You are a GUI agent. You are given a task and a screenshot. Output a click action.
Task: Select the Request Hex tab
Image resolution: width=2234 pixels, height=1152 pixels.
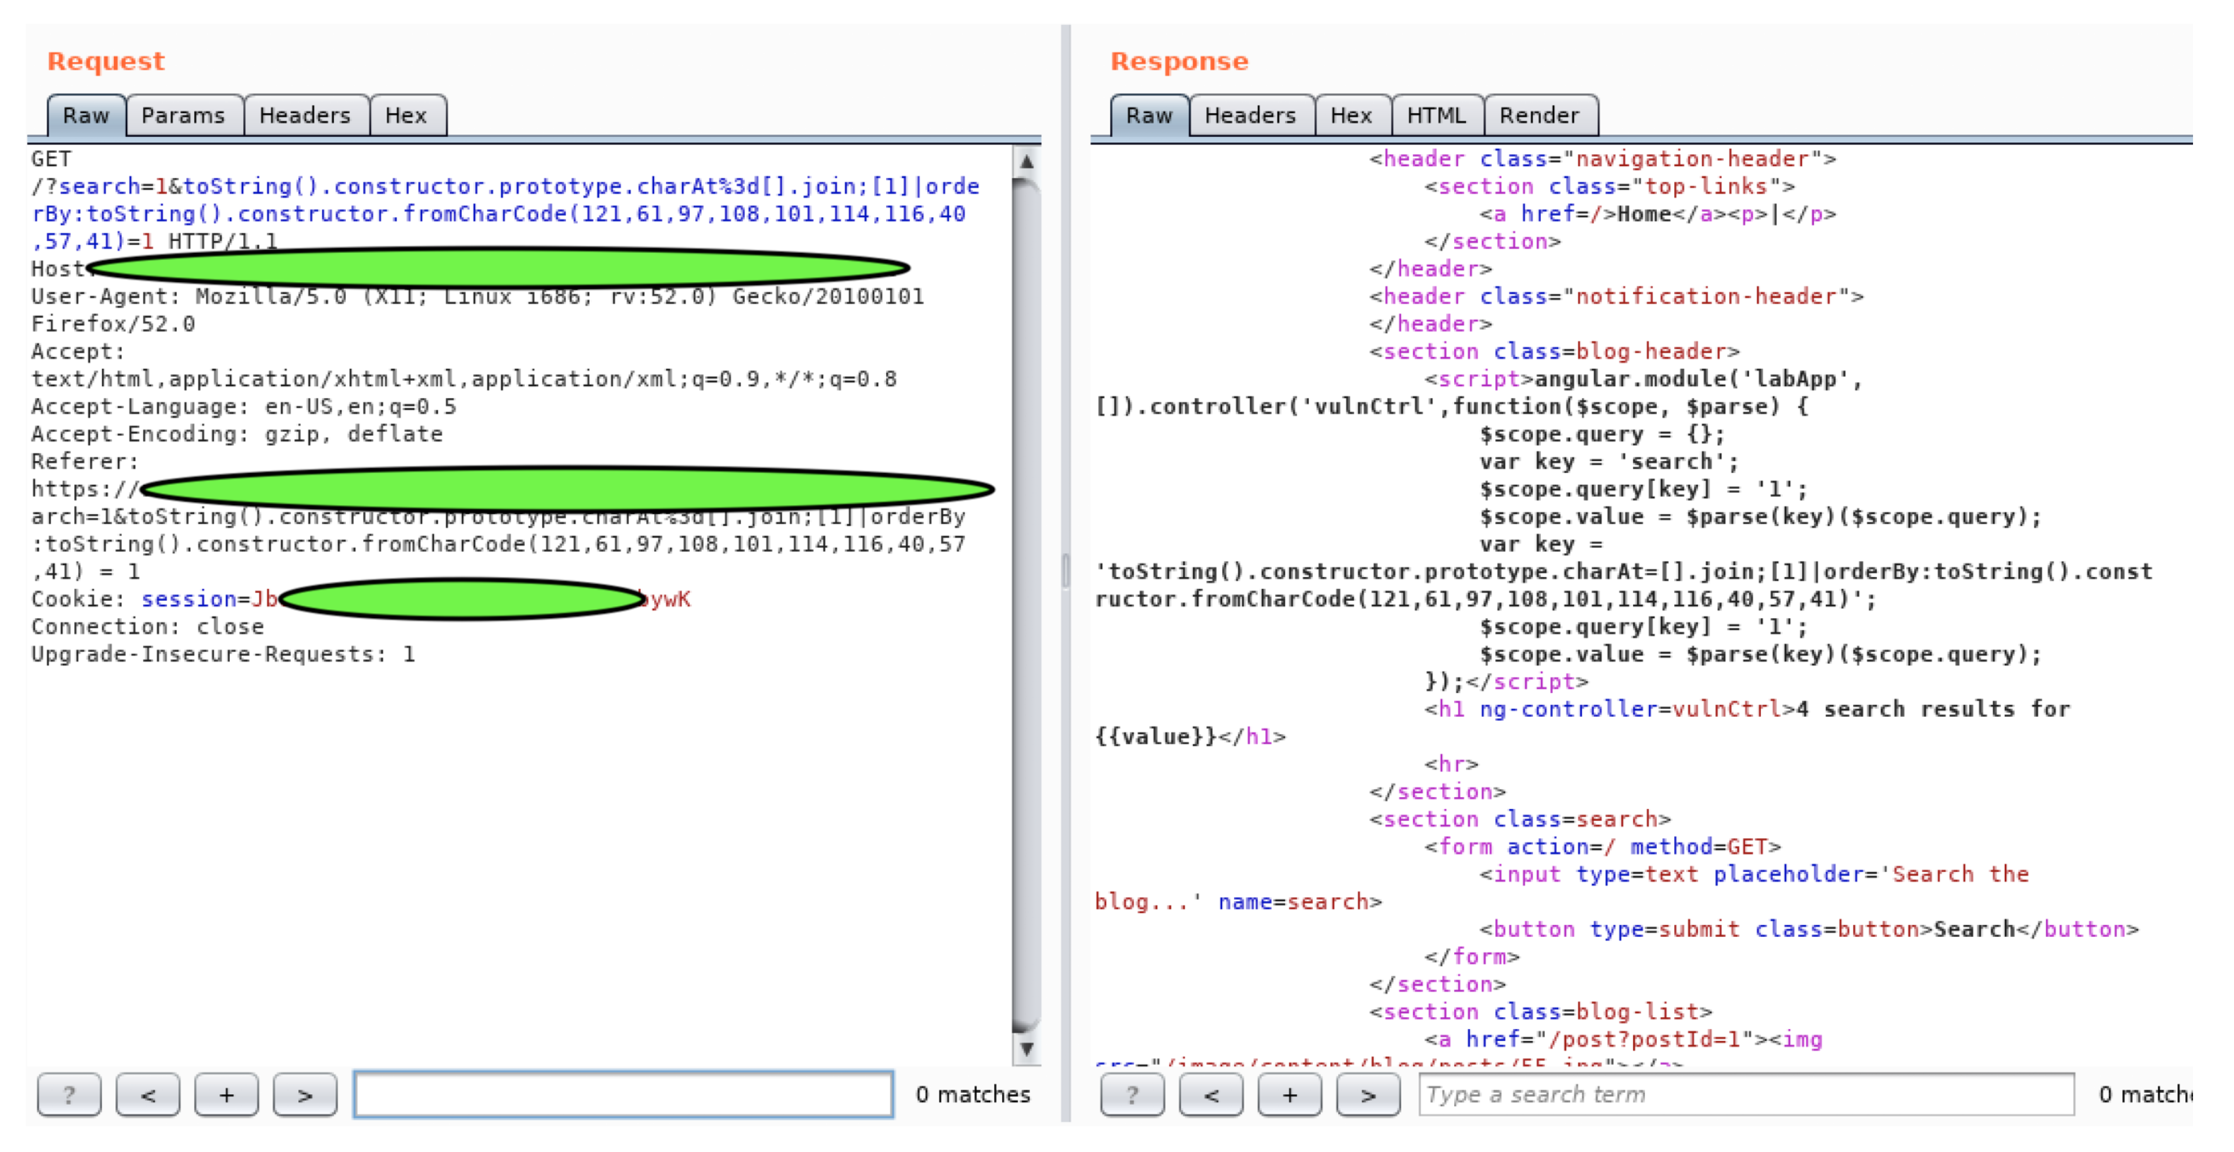point(406,115)
